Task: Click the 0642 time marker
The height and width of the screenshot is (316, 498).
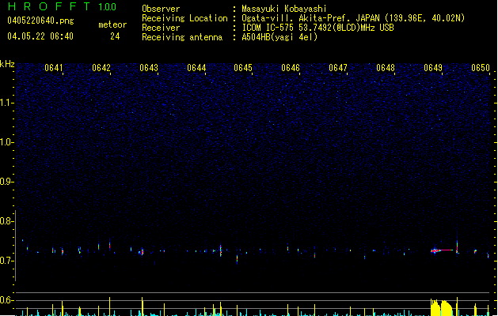Action: [x=101, y=68]
